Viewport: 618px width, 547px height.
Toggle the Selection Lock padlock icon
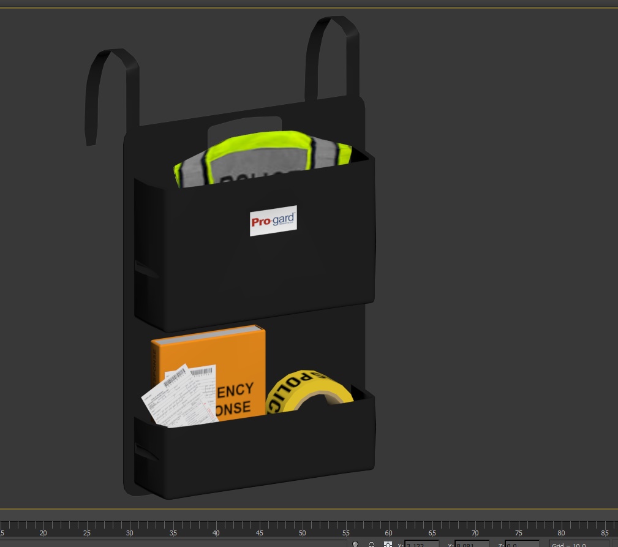(x=371, y=544)
